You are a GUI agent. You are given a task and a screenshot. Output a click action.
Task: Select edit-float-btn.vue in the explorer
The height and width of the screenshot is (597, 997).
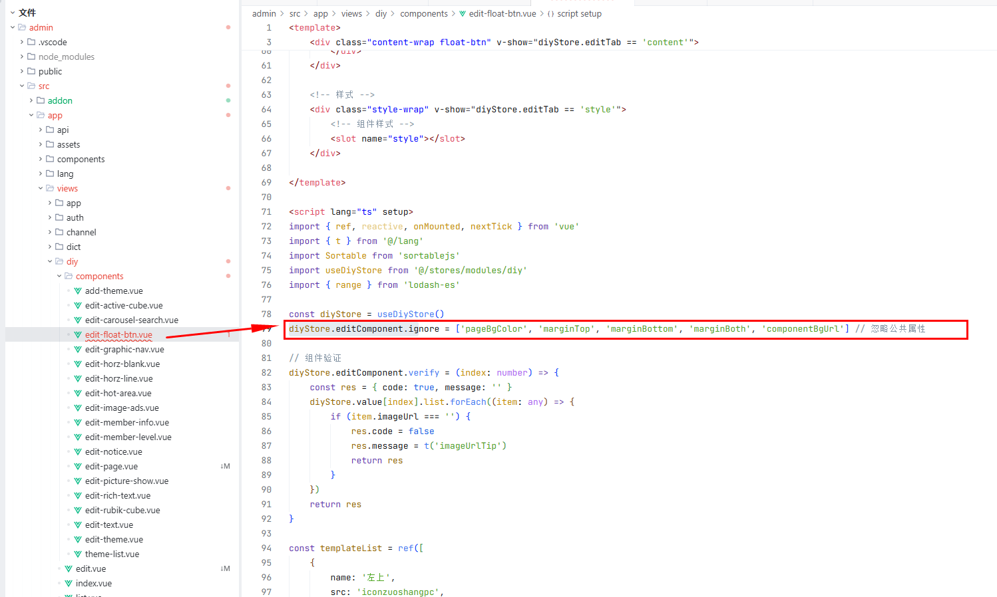[118, 335]
